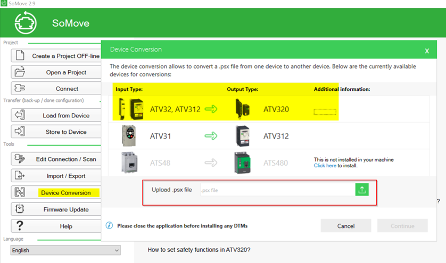Click the ATV312 output drive image
This screenshot has width=446, height=263.
click(243, 136)
